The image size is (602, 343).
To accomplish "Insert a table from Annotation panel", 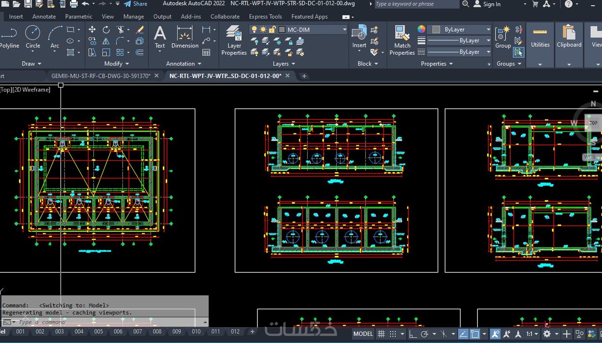I will click(206, 53).
